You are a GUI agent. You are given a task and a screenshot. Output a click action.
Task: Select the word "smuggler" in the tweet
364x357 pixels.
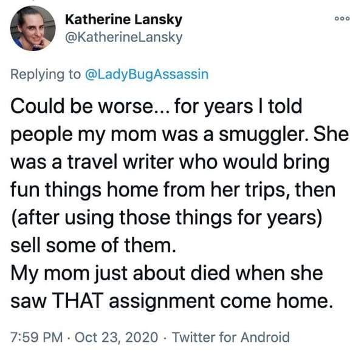click(264, 135)
